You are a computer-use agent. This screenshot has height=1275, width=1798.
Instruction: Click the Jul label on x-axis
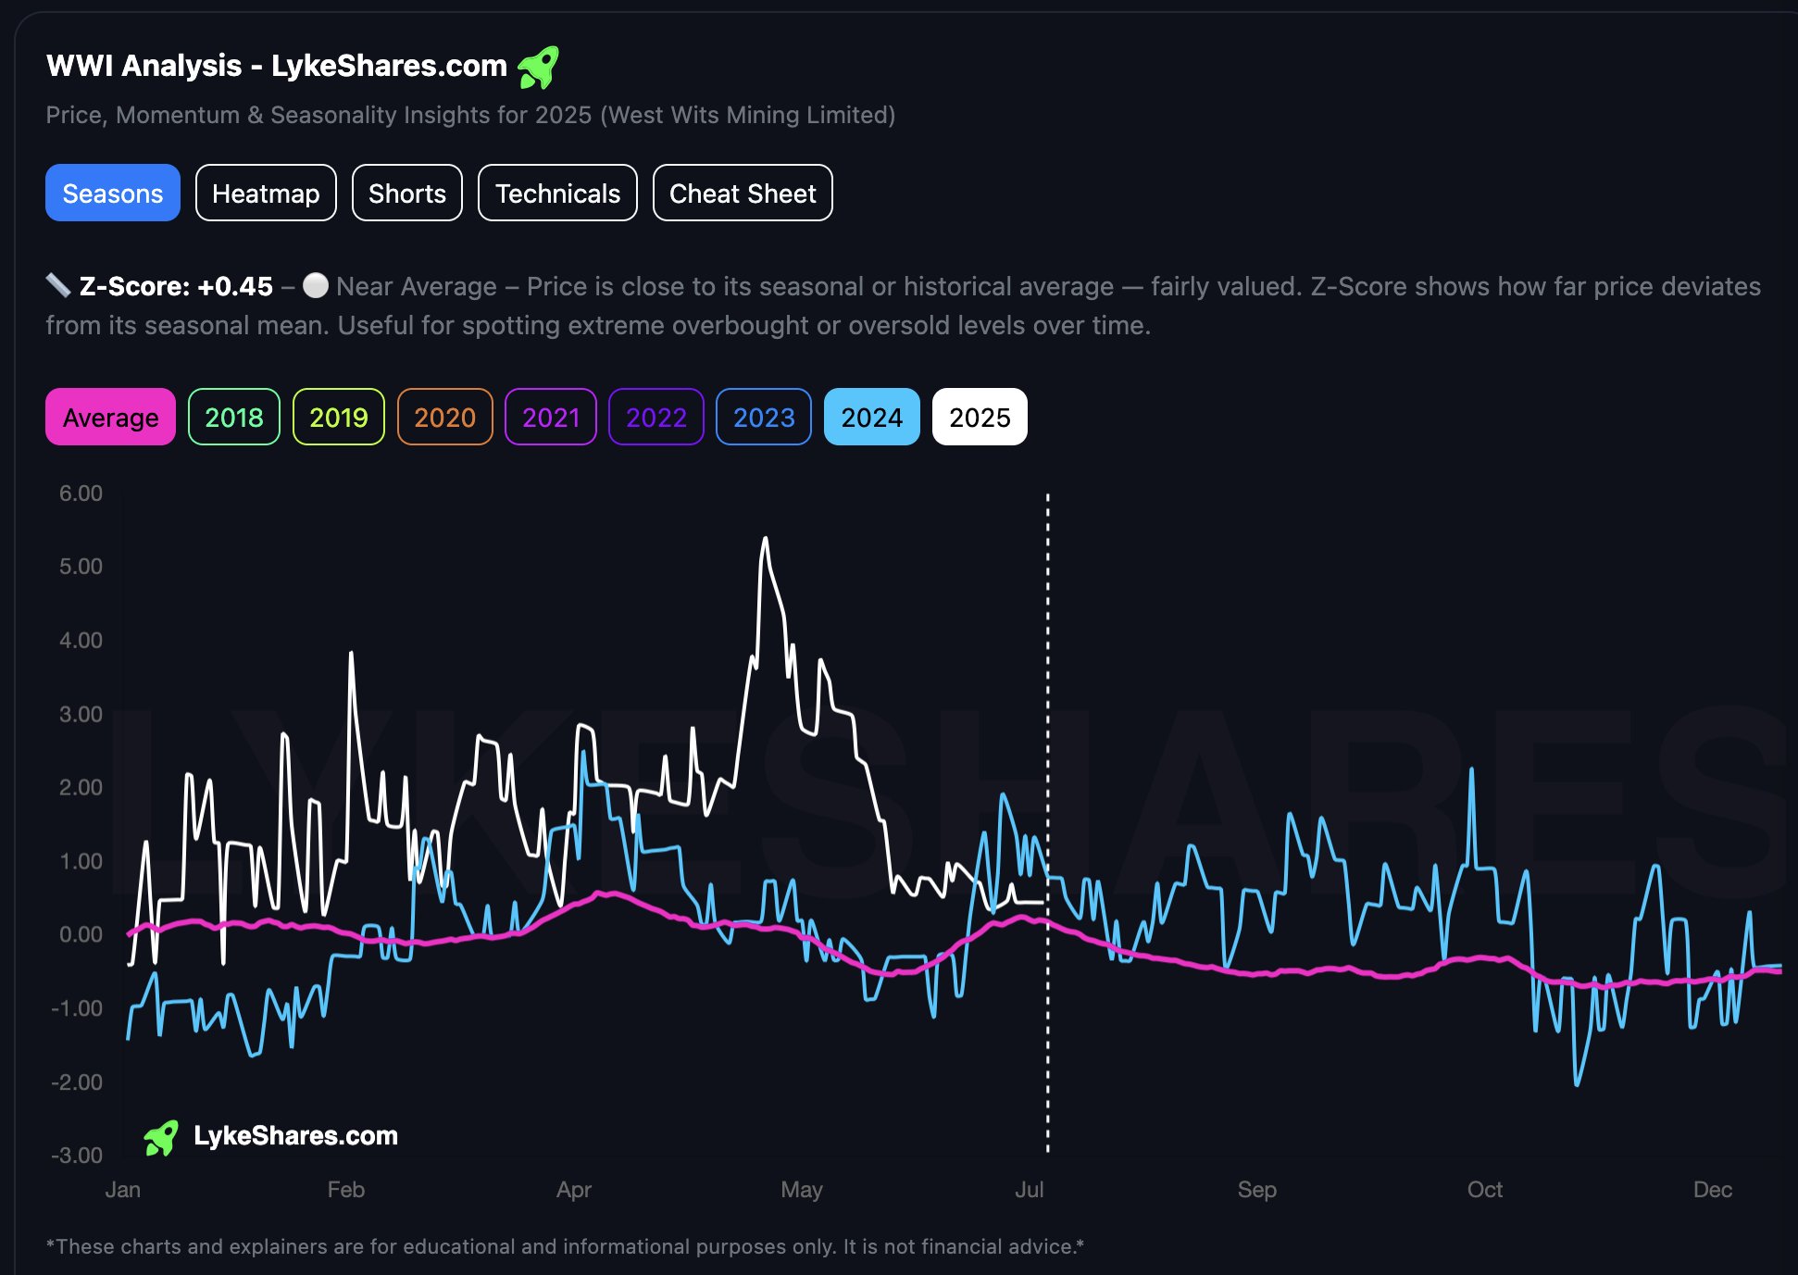(x=1030, y=1190)
